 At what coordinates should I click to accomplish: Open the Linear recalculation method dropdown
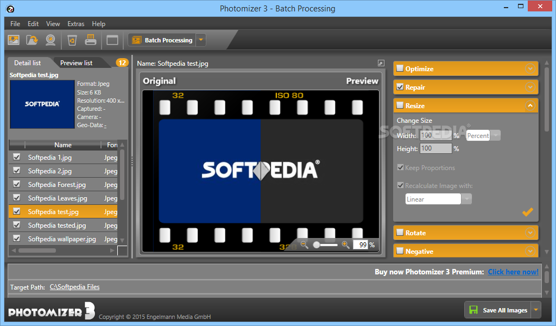(466, 199)
